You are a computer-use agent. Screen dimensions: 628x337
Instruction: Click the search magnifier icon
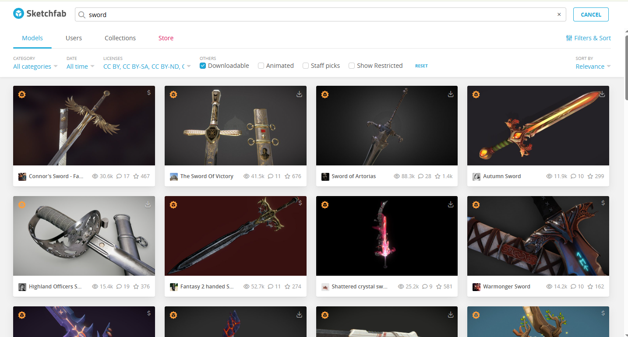81,14
